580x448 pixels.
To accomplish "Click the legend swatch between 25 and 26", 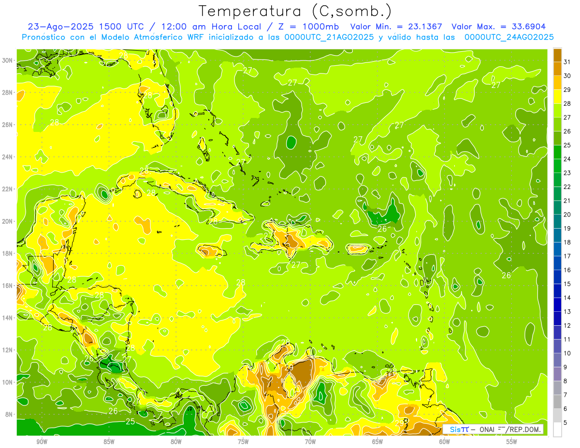I will (x=558, y=138).
